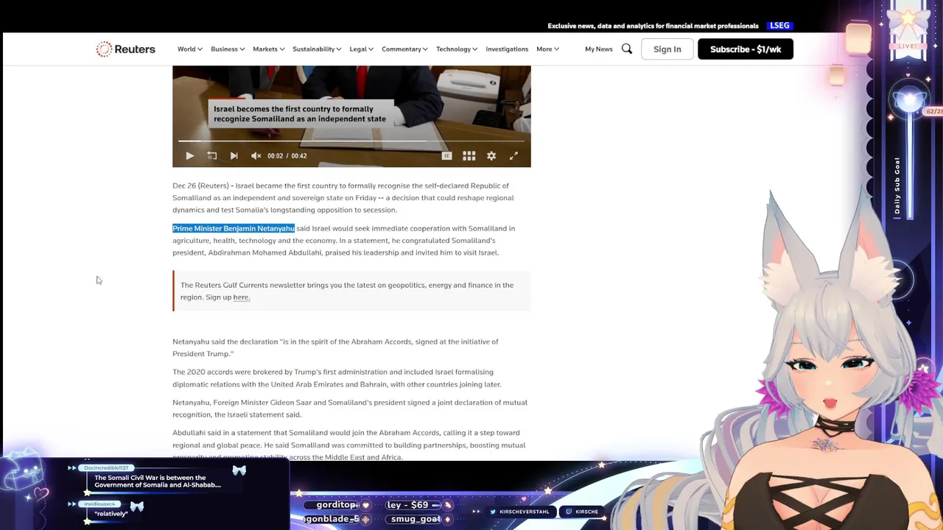Expand the Legal dropdown menu
The image size is (943, 530).
pos(362,49)
